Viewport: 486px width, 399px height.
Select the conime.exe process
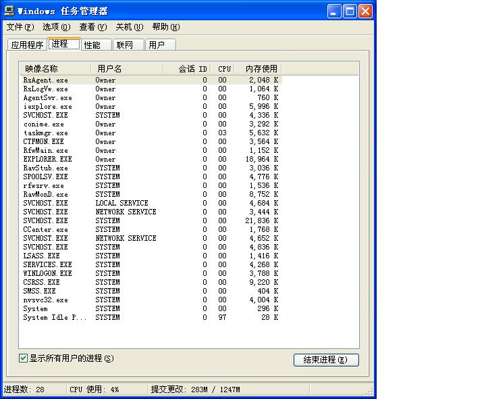click(151, 124)
